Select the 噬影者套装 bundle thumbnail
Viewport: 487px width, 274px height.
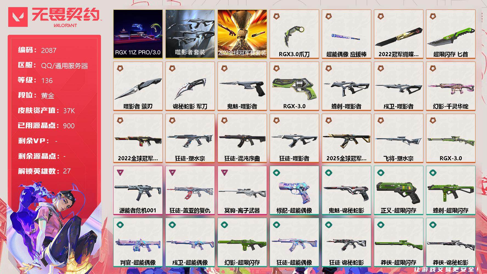point(190,34)
